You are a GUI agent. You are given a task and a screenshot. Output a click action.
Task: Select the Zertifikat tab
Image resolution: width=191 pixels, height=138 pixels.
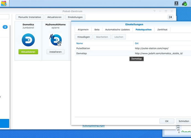[162, 30]
